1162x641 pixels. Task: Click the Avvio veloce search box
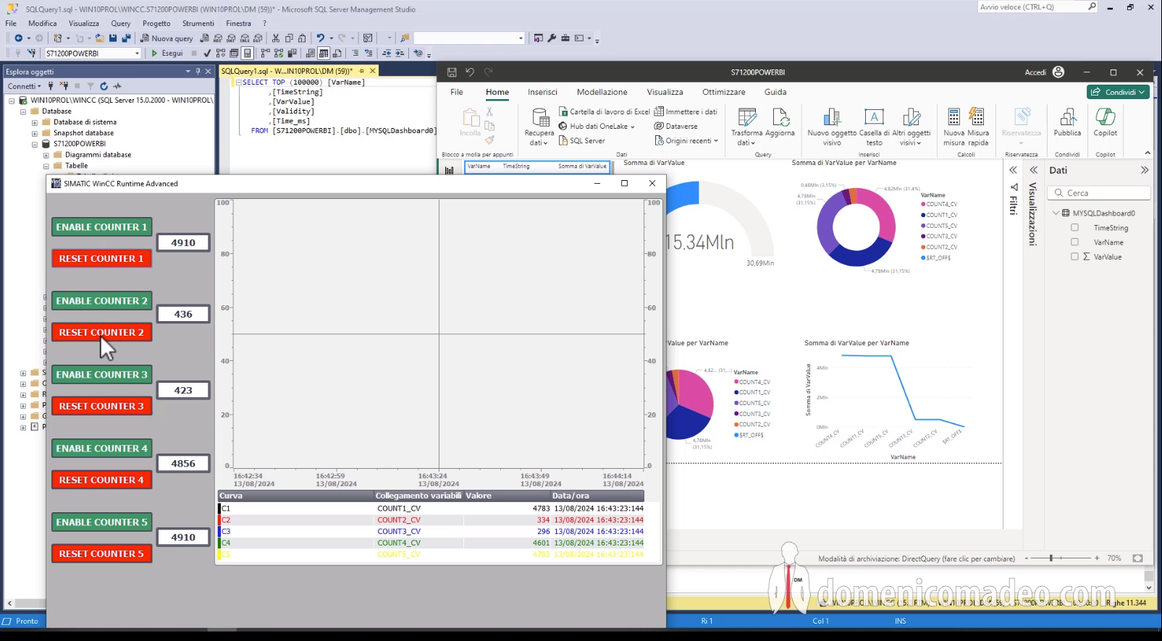(1037, 7)
